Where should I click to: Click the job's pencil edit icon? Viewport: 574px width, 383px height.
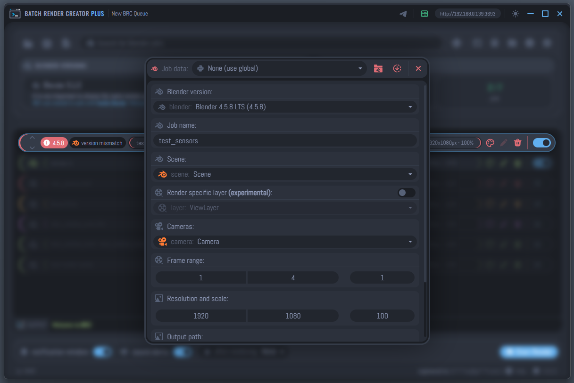[504, 143]
